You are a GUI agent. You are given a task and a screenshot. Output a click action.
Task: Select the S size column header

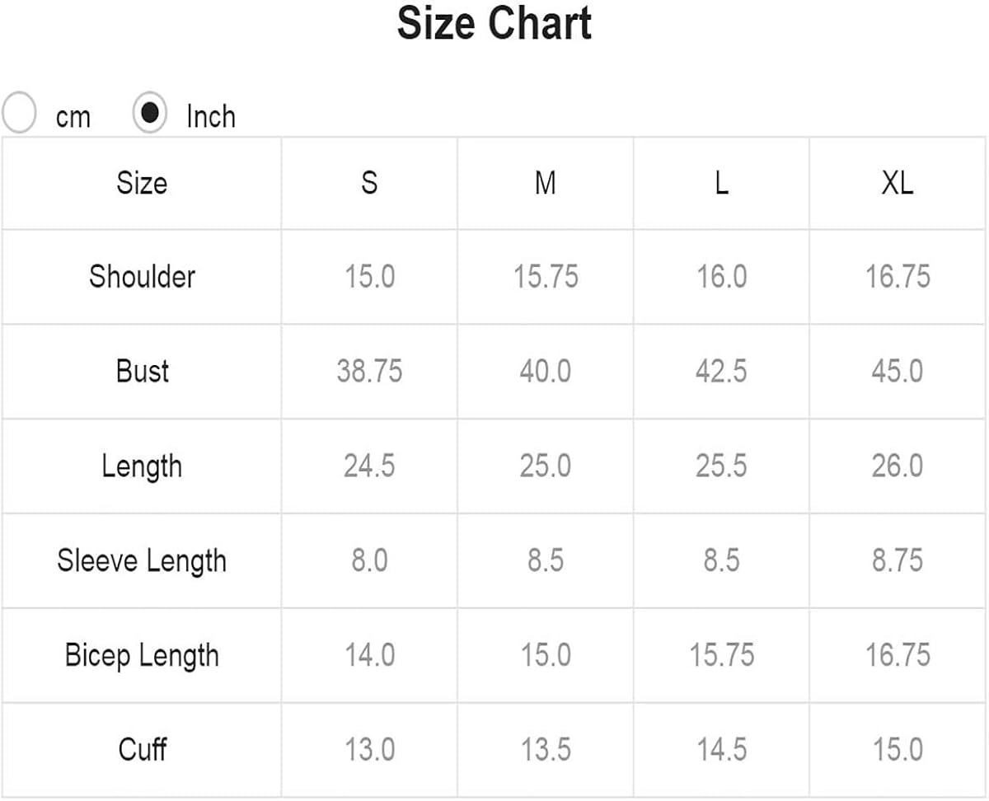369,182
